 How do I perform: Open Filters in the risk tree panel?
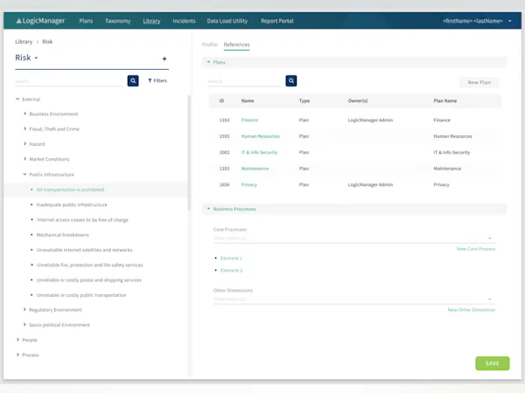coord(157,80)
